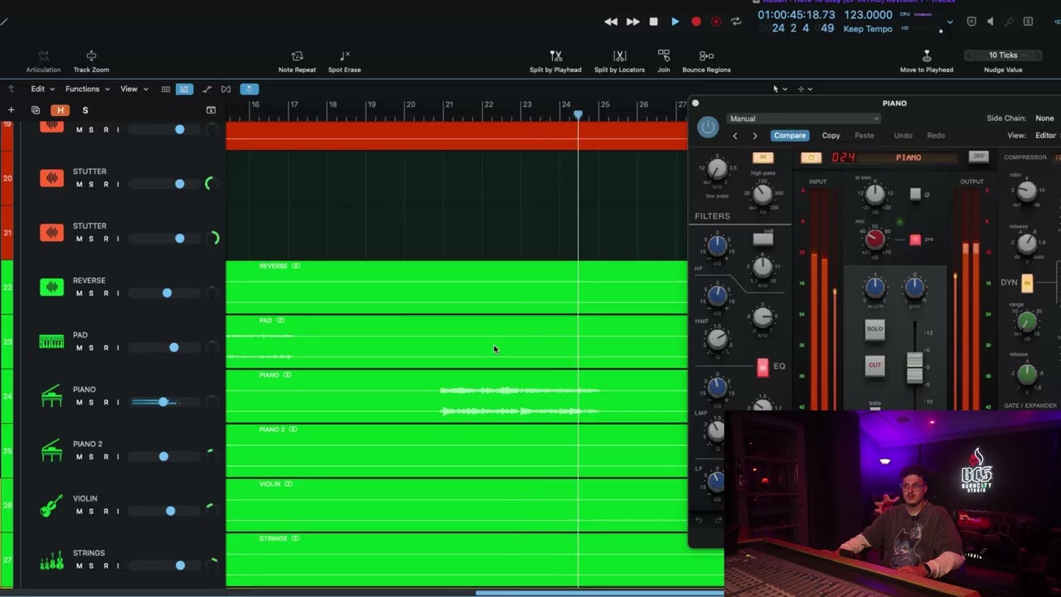Click the PIANO 2 track icon

pos(51,450)
